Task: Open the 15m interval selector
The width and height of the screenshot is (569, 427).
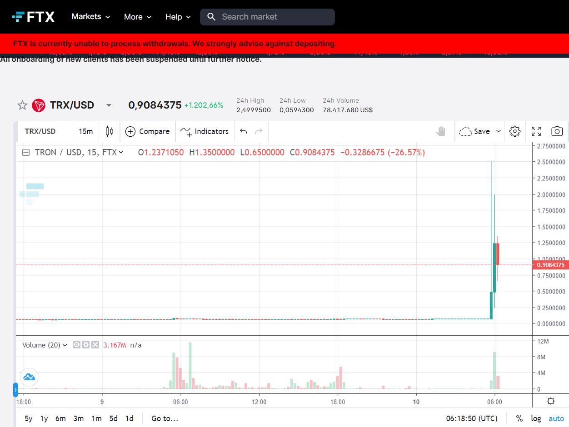Action: pyautogui.click(x=85, y=131)
